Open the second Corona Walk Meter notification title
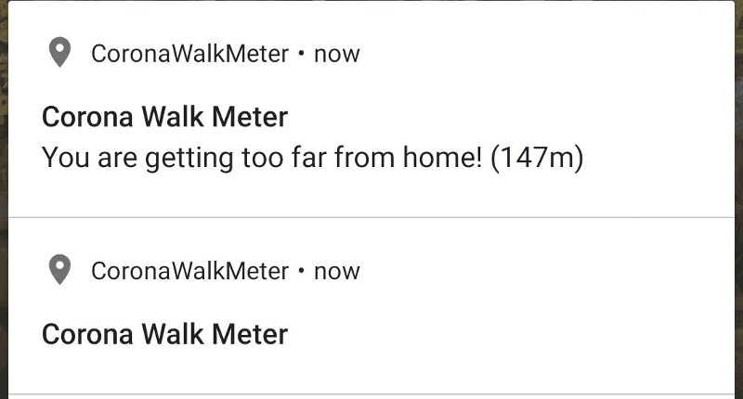743x399 pixels. point(165,334)
